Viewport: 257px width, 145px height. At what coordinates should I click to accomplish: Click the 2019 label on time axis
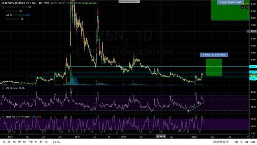[124, 137]
